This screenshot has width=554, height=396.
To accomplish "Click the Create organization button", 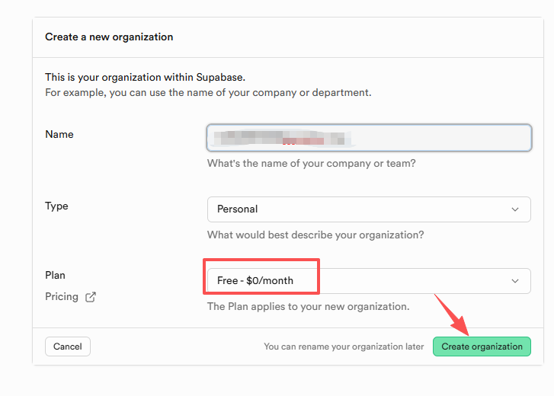I will [482, 346].
